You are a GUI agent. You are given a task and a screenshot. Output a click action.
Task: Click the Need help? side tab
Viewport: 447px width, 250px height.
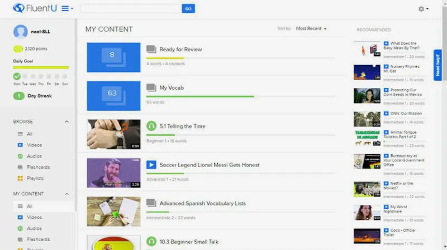click(x=438, y=65)
